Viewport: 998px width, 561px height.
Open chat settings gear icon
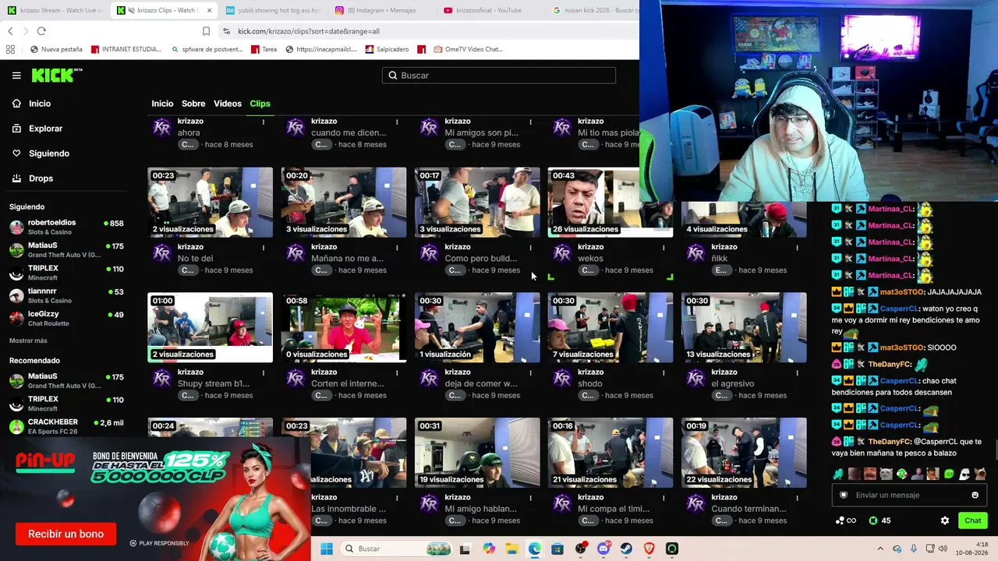945,520
